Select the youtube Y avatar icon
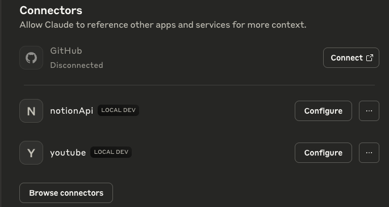The image size is (389, 207). tap(31, 153)
